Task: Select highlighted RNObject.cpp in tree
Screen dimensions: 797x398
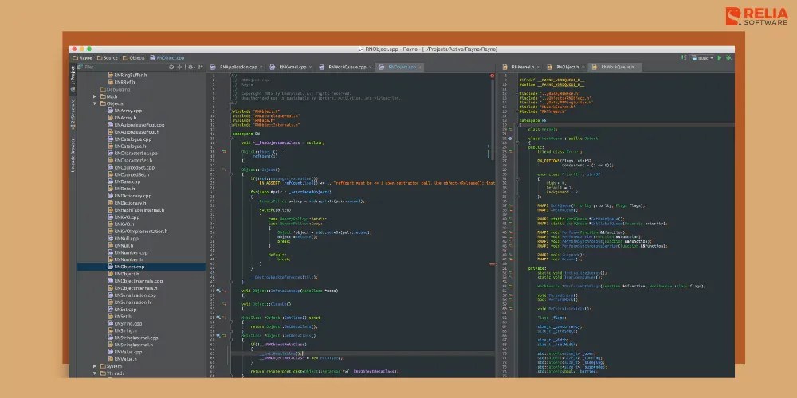Action: pyautogui.click(x=141, y=267)
